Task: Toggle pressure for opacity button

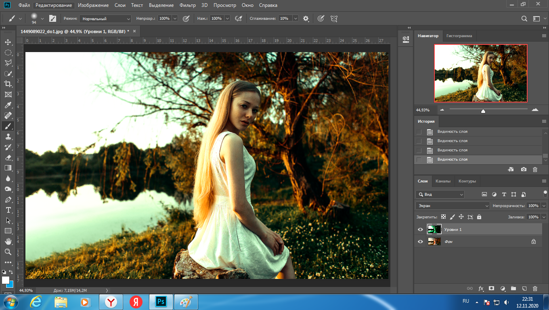Action: (x=186, y=19)
